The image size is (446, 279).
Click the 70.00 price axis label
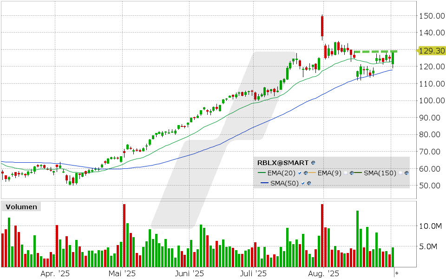coord(429,152)
